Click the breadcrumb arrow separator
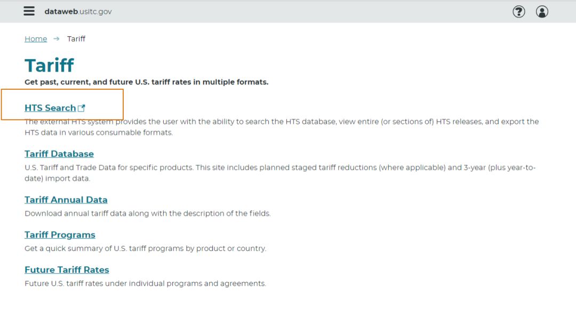 57,39
